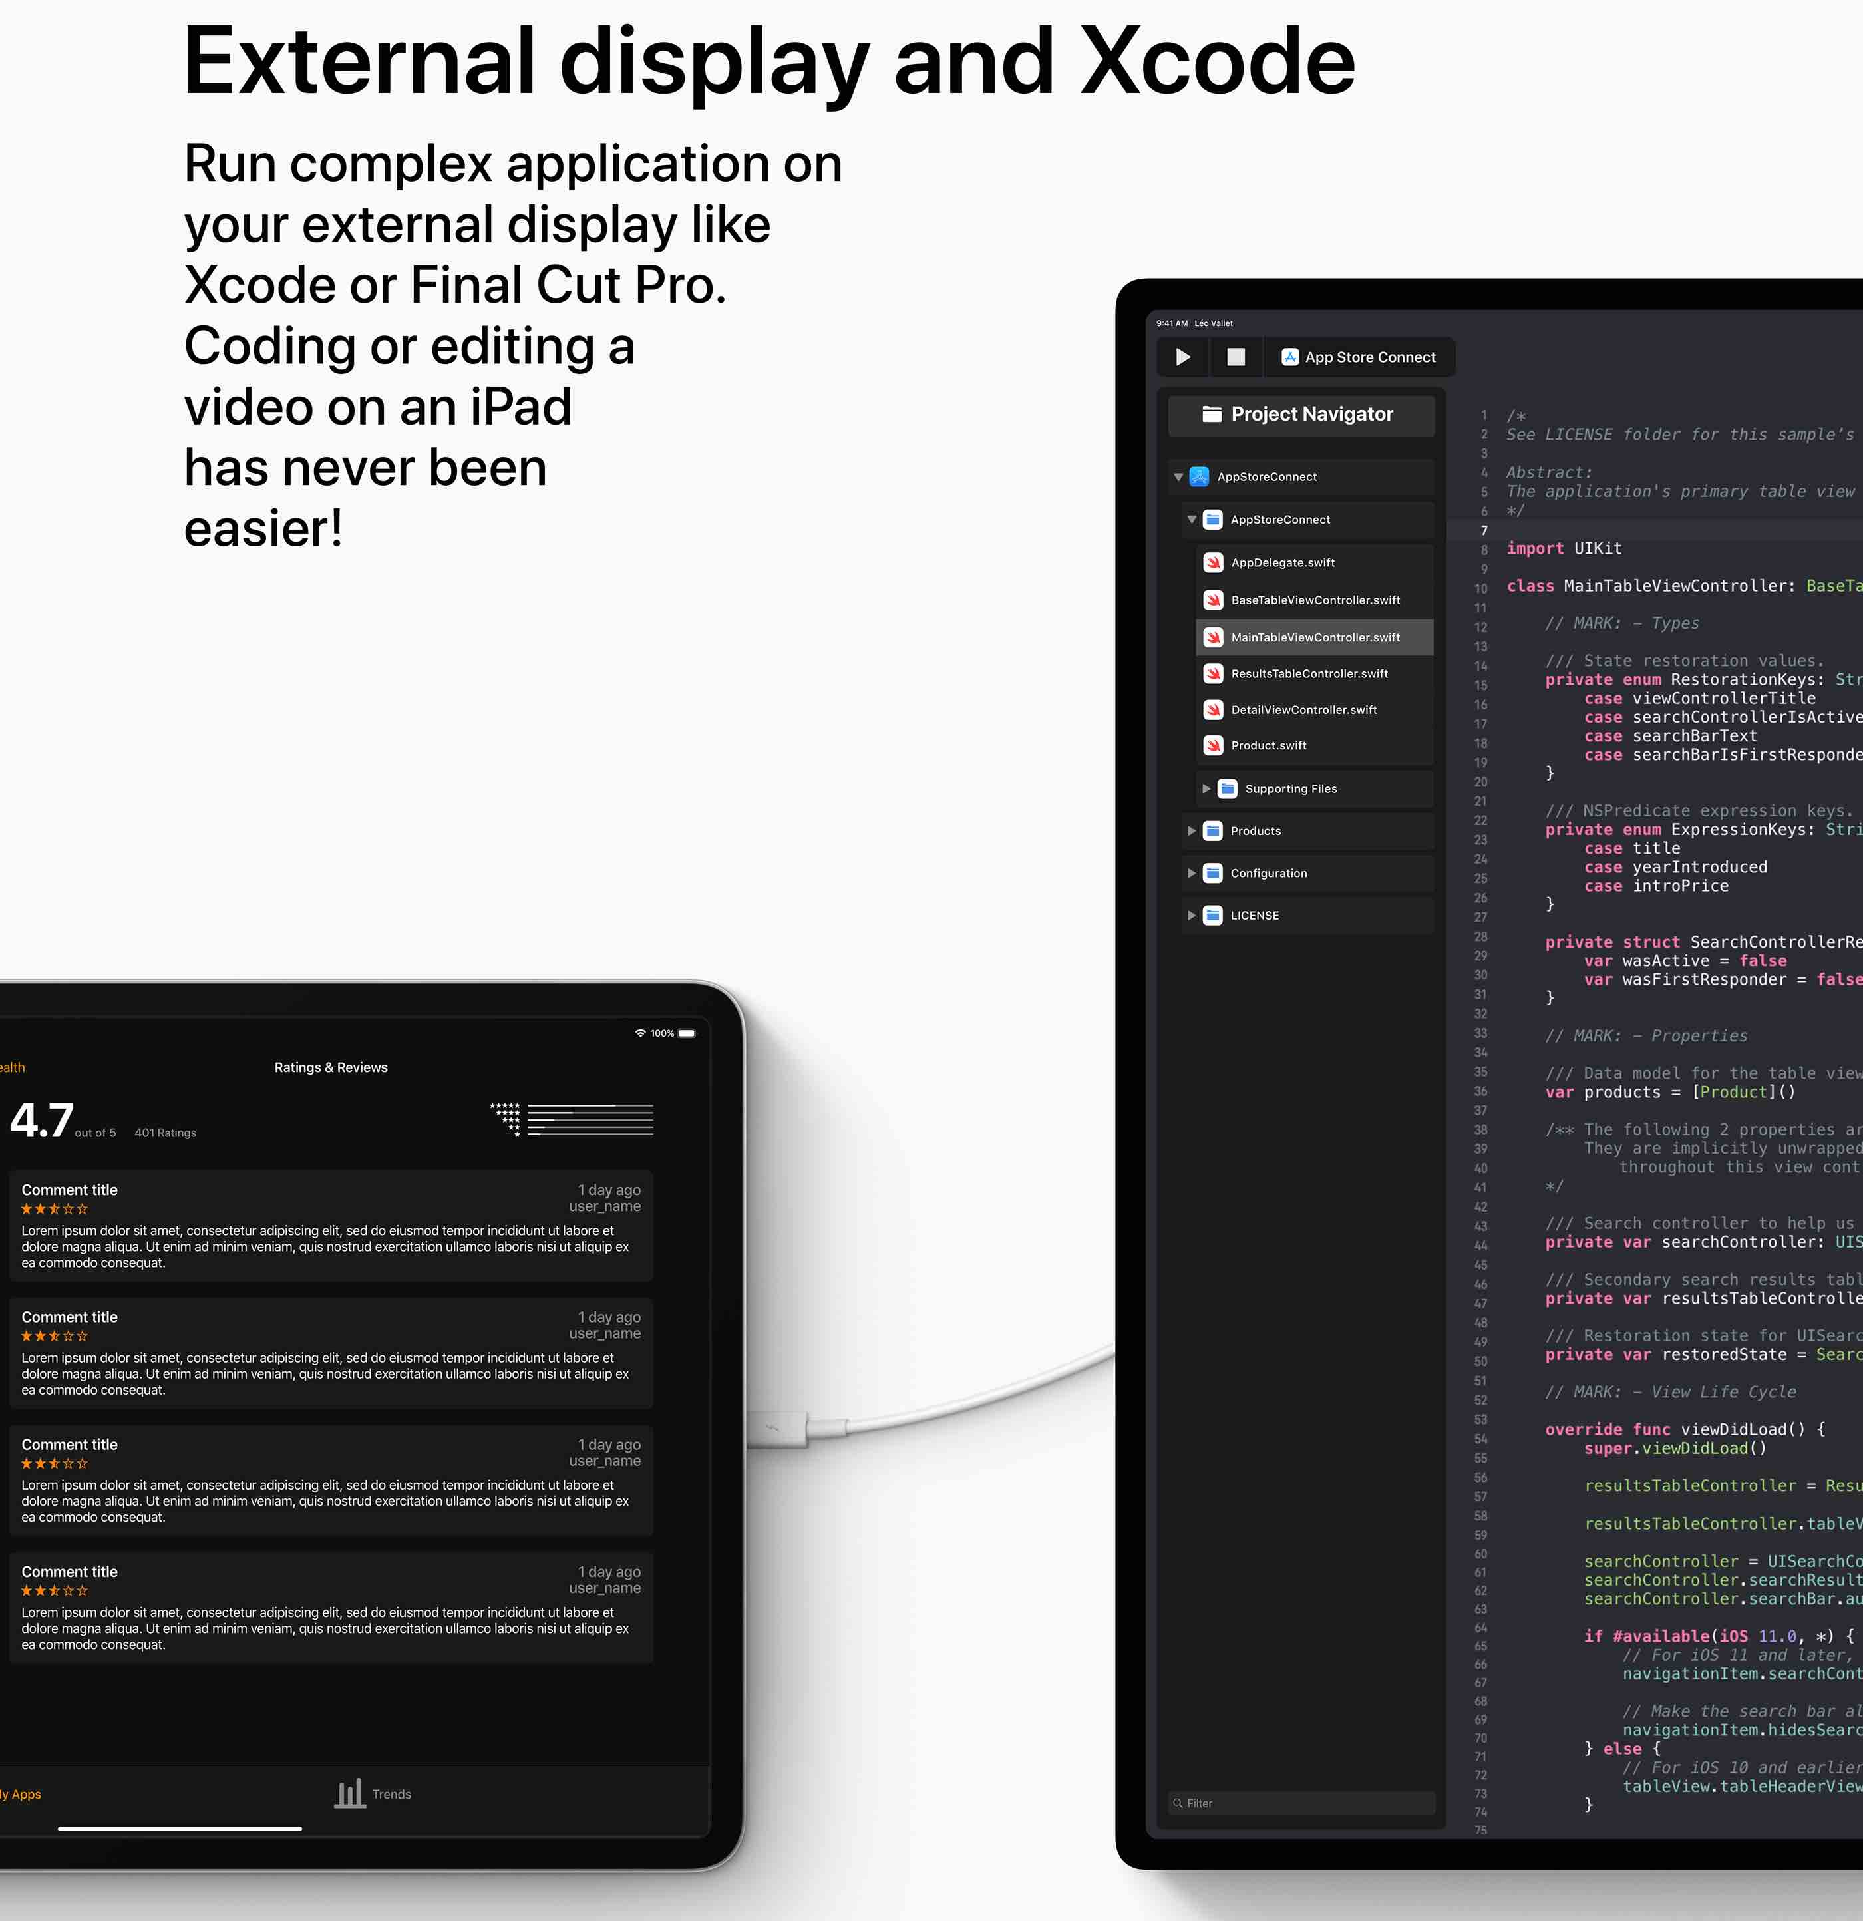Click the Trends chart icon

(350, 1794)
